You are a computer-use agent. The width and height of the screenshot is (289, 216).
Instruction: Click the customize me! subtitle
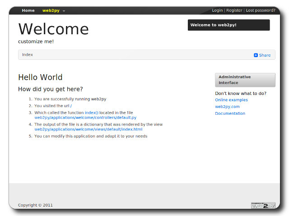tap(36, 41)
